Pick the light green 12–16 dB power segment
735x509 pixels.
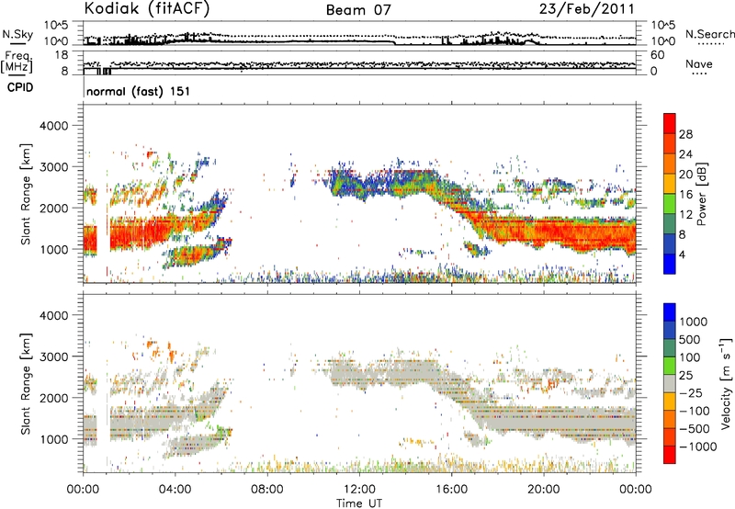coord(670,204)
